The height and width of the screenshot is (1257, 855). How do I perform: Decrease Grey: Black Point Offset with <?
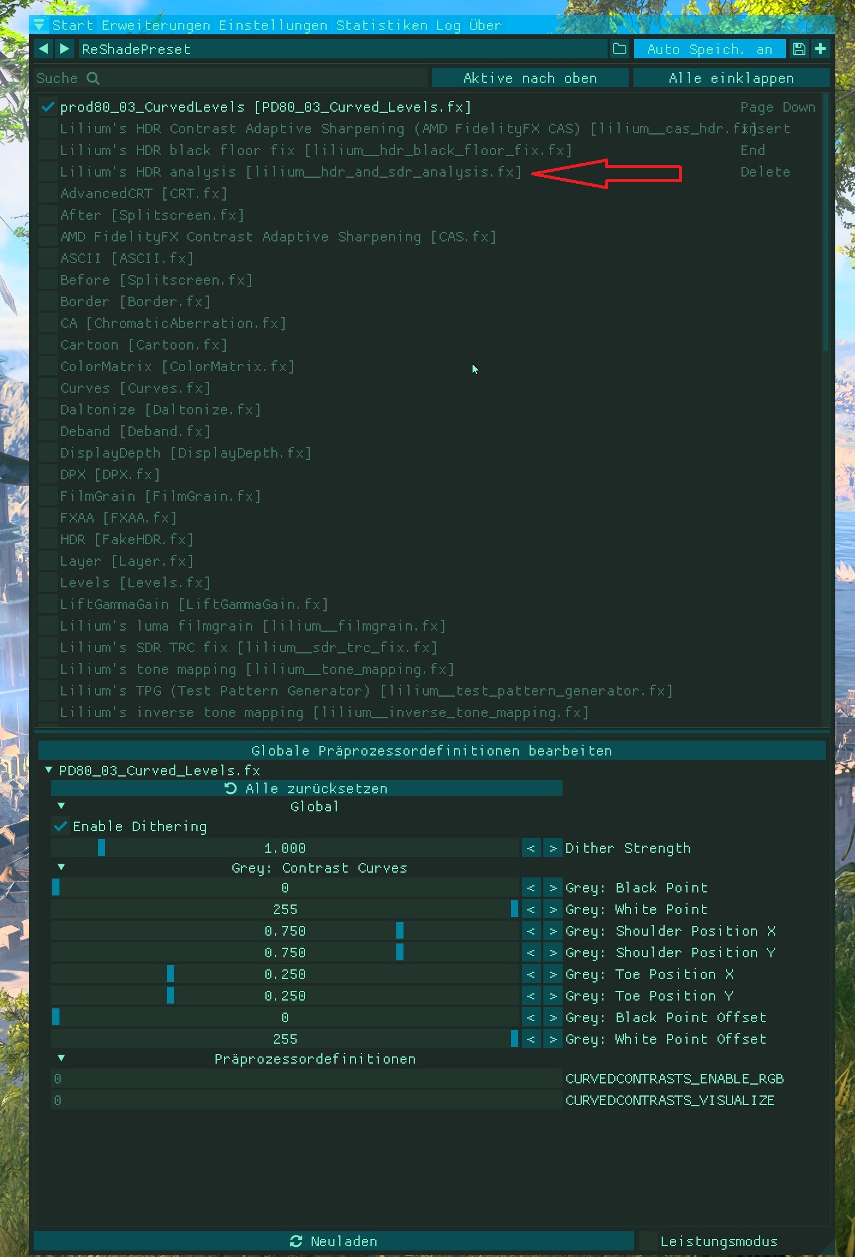[x=531, y=1017]
